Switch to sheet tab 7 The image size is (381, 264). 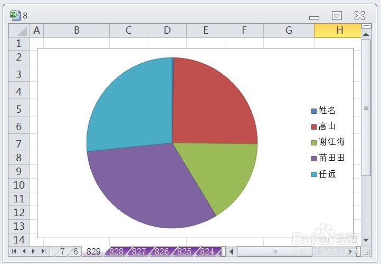(62, 251)
